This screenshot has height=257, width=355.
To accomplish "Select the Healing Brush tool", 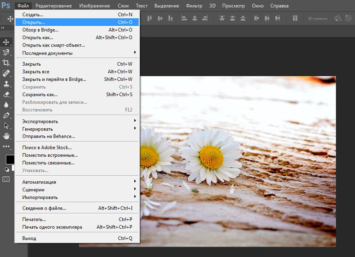I will (x=6, y=73).
